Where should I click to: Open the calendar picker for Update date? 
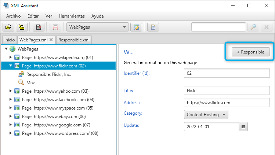pos(243,127)
